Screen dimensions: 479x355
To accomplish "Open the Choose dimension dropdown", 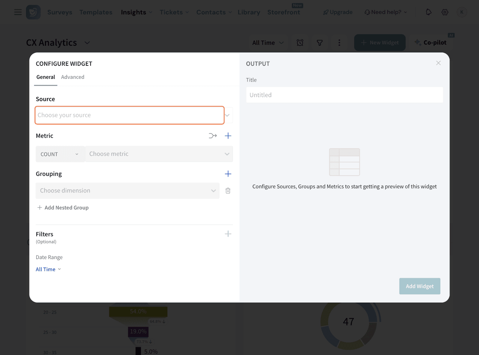I will (x=128, y=191).
